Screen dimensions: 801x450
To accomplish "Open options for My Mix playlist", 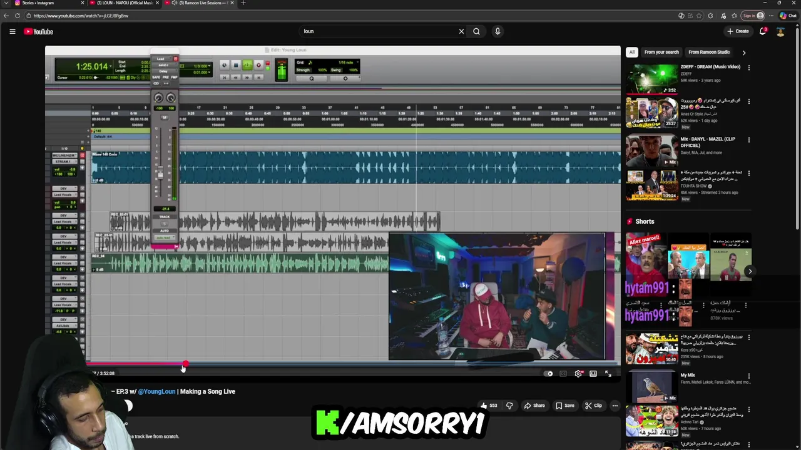I will 749,376.
